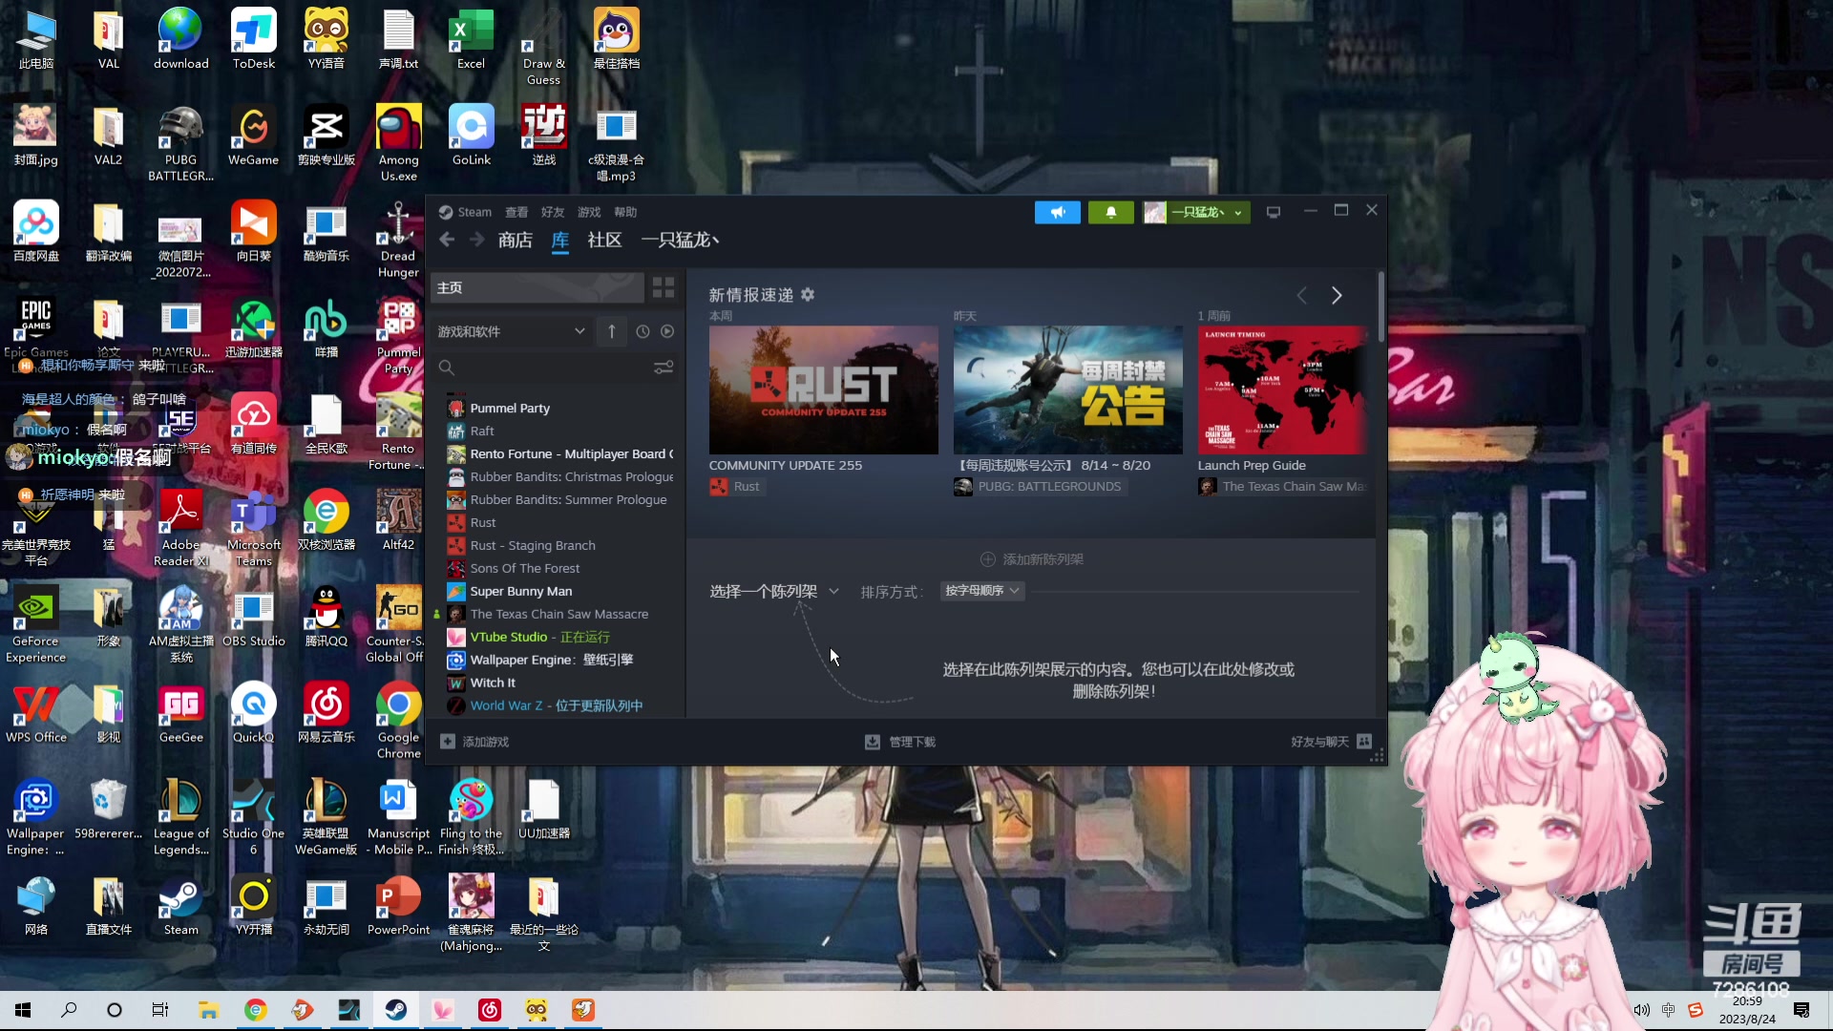The height and width of the screenshot is (1031, 1833).
Task: Enter Big Picture mode monitor icon
Action: [1273, 212]
